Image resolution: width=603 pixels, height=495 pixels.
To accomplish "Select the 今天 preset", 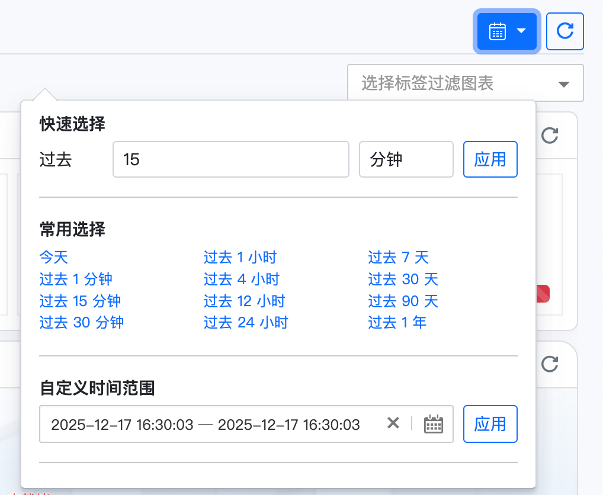I will click(54, 257).
